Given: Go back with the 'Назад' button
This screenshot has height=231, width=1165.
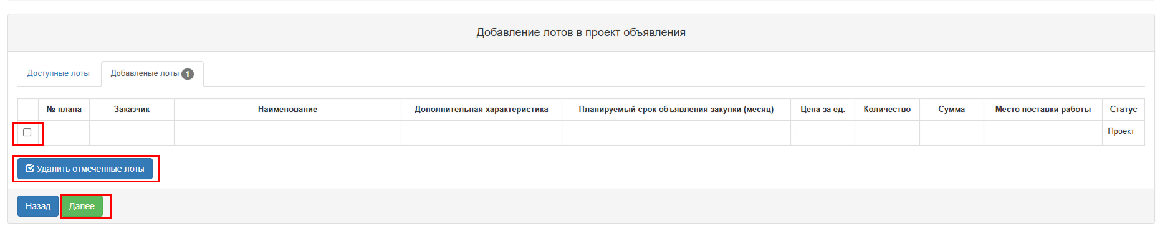Looking at the screenshot, I should 38,206.
